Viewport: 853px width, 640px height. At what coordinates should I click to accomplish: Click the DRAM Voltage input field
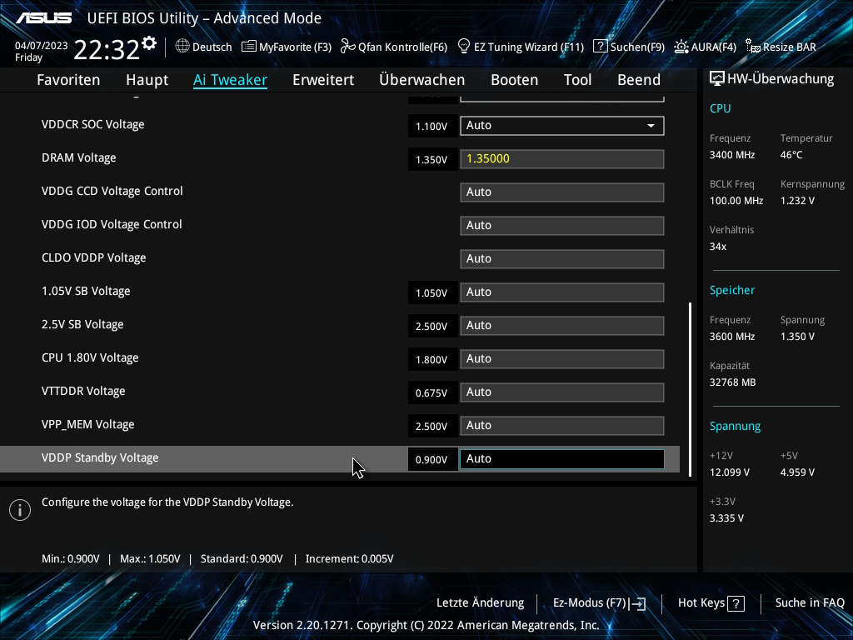pos(562,159)
